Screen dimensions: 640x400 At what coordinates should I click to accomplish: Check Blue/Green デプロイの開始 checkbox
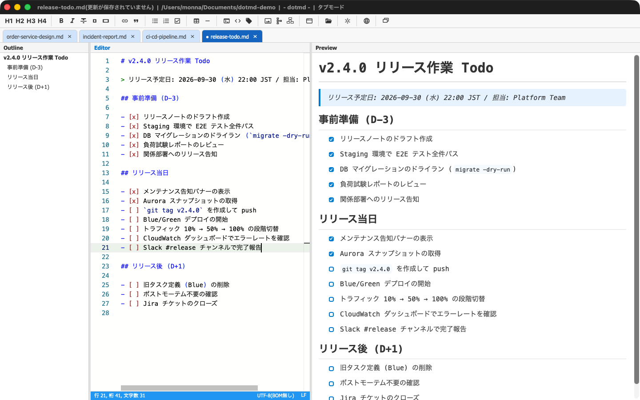331,284
